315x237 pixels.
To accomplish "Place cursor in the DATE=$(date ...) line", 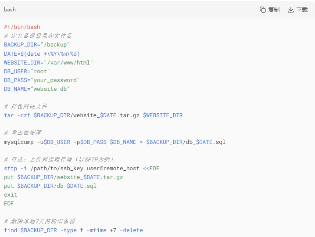I will tap(42, 54).
